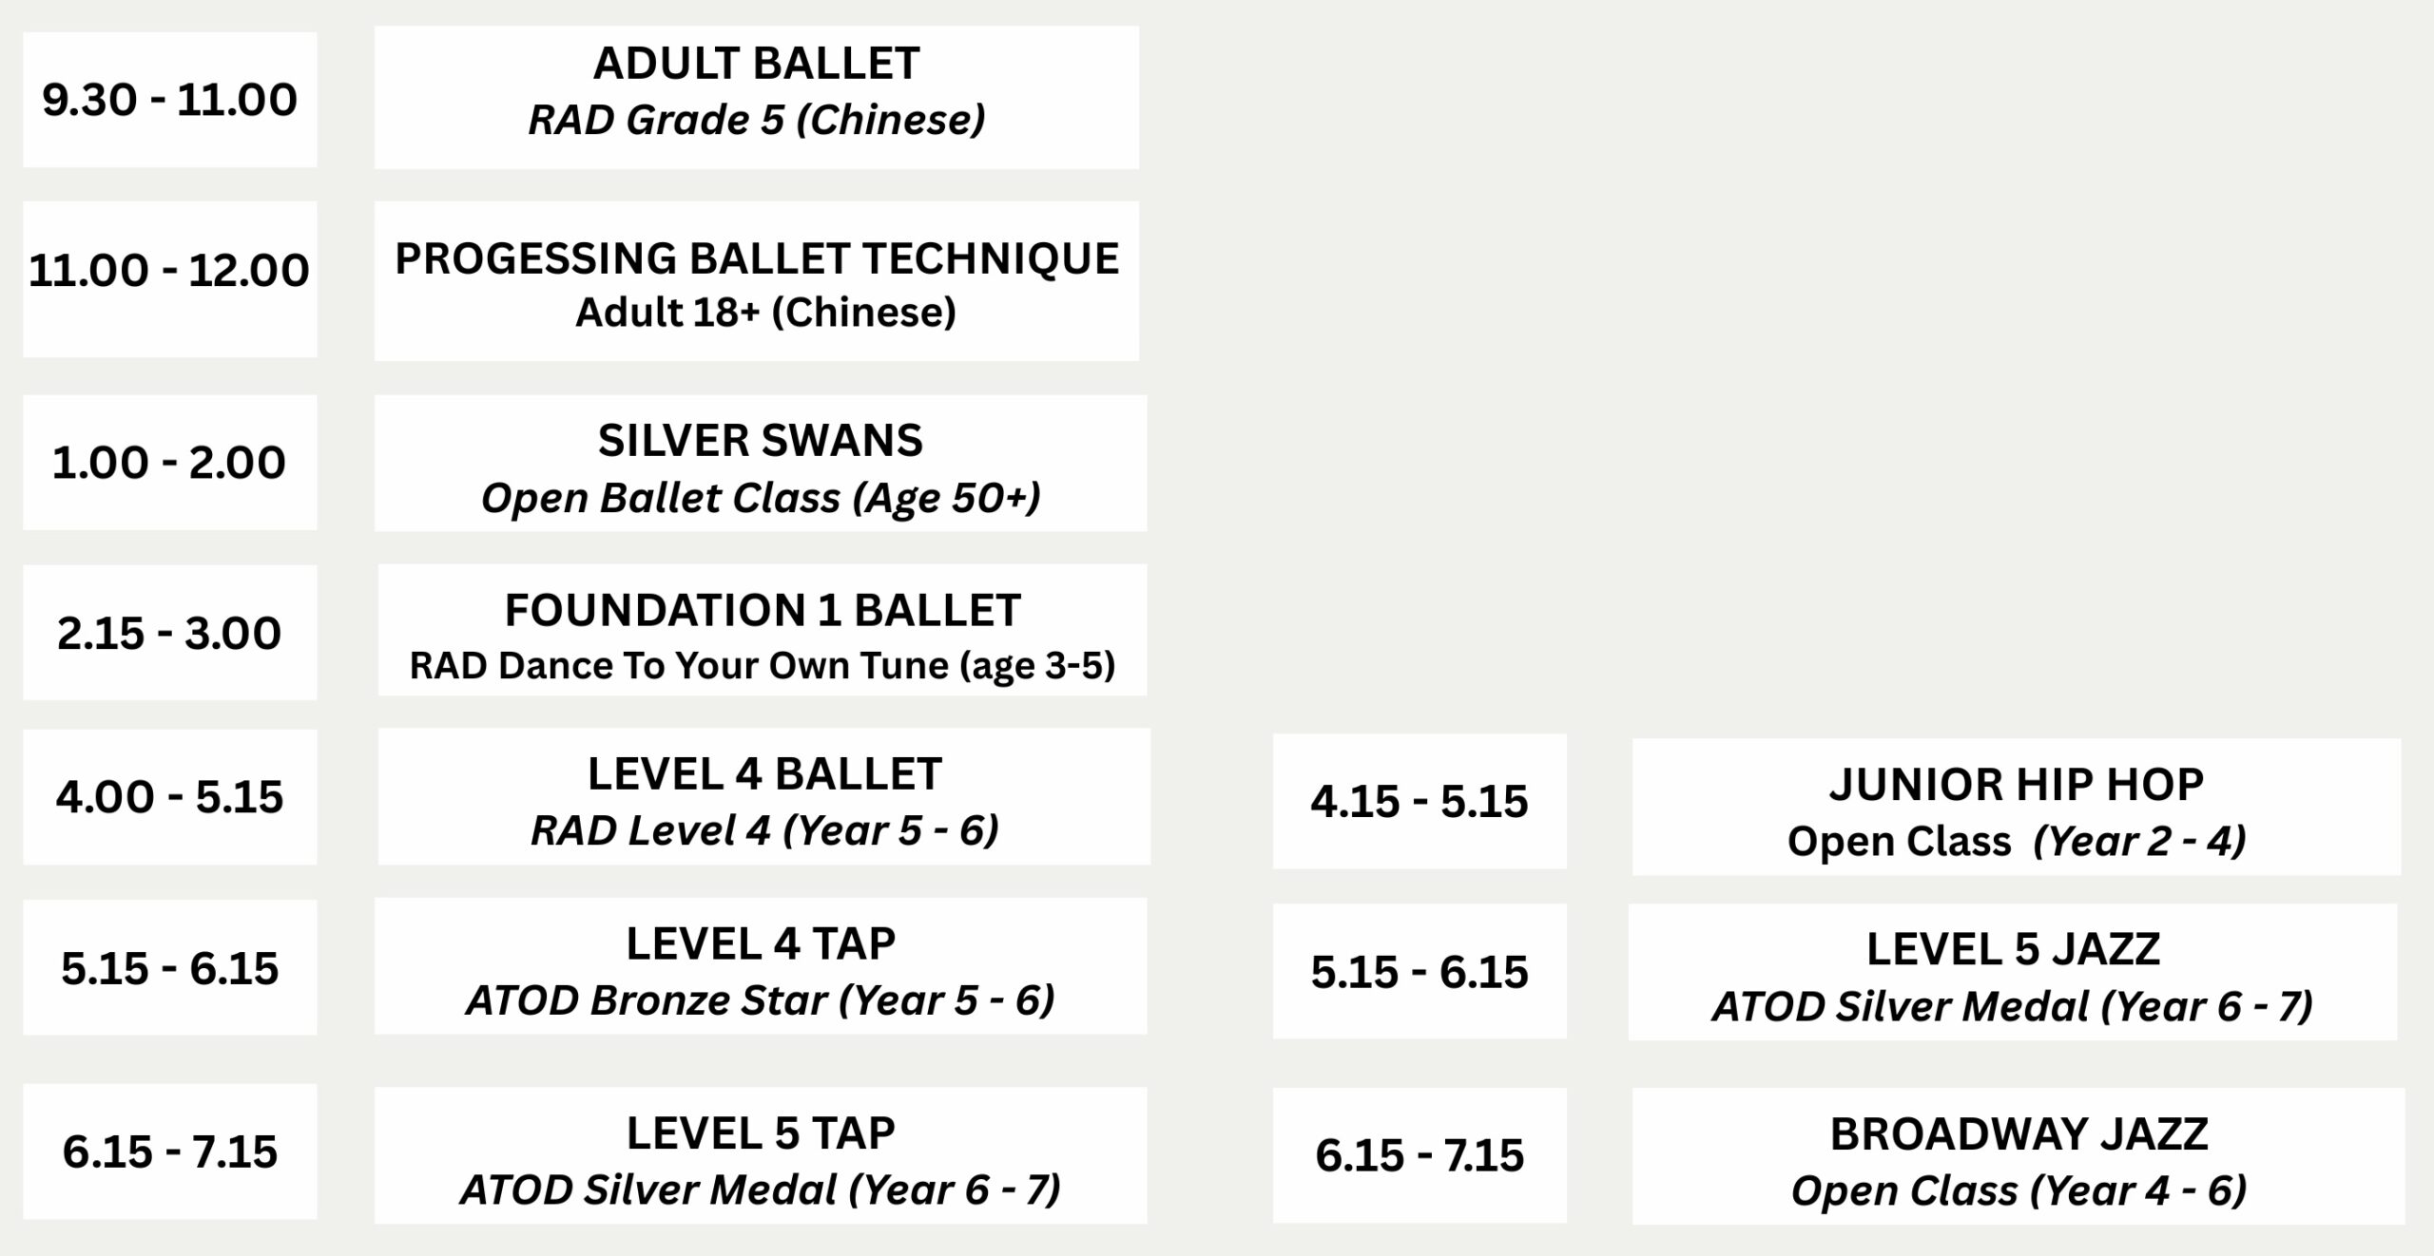
Task: Choose the 2.15 - 3.00 time slot
Action: click(169, 633)
